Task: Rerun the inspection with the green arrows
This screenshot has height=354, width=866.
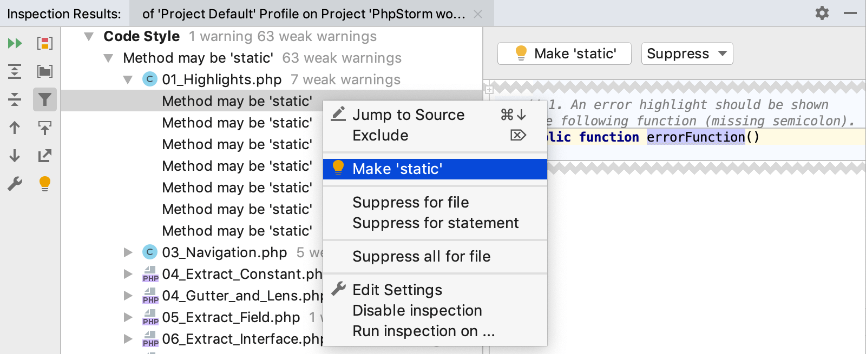Action: pos(15,43)
